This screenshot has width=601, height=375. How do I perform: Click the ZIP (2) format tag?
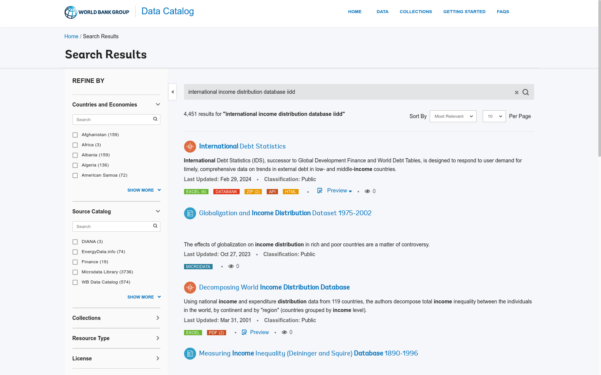[x=253, y=192]
